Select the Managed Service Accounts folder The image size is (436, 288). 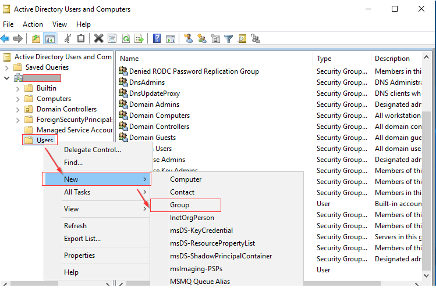(68, 130)
